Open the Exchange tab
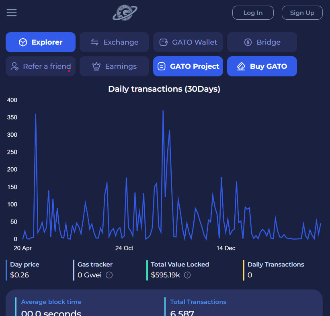Image resolution: width=330 pixels, height=316 pixels. [114, 42]
